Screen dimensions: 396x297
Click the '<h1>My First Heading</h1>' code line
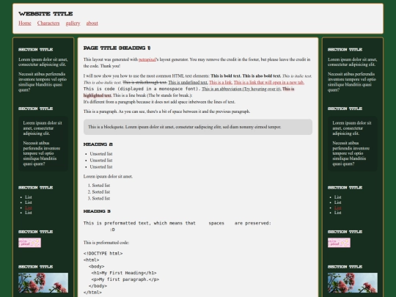(124, 273)
